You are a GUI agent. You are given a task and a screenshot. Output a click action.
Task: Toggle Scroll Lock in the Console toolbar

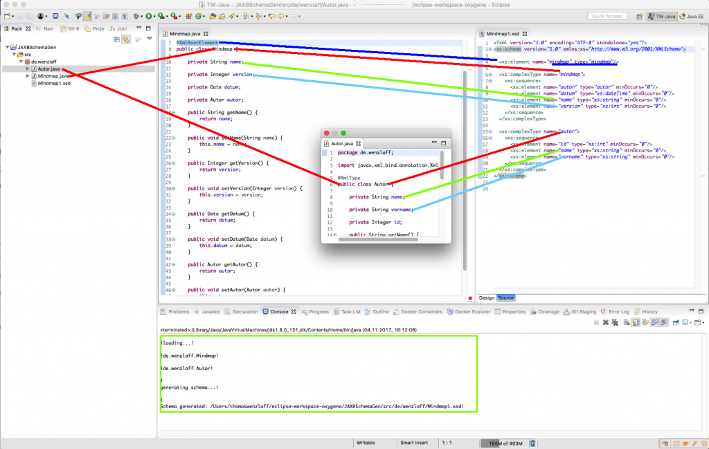click(x=636, y=322)
